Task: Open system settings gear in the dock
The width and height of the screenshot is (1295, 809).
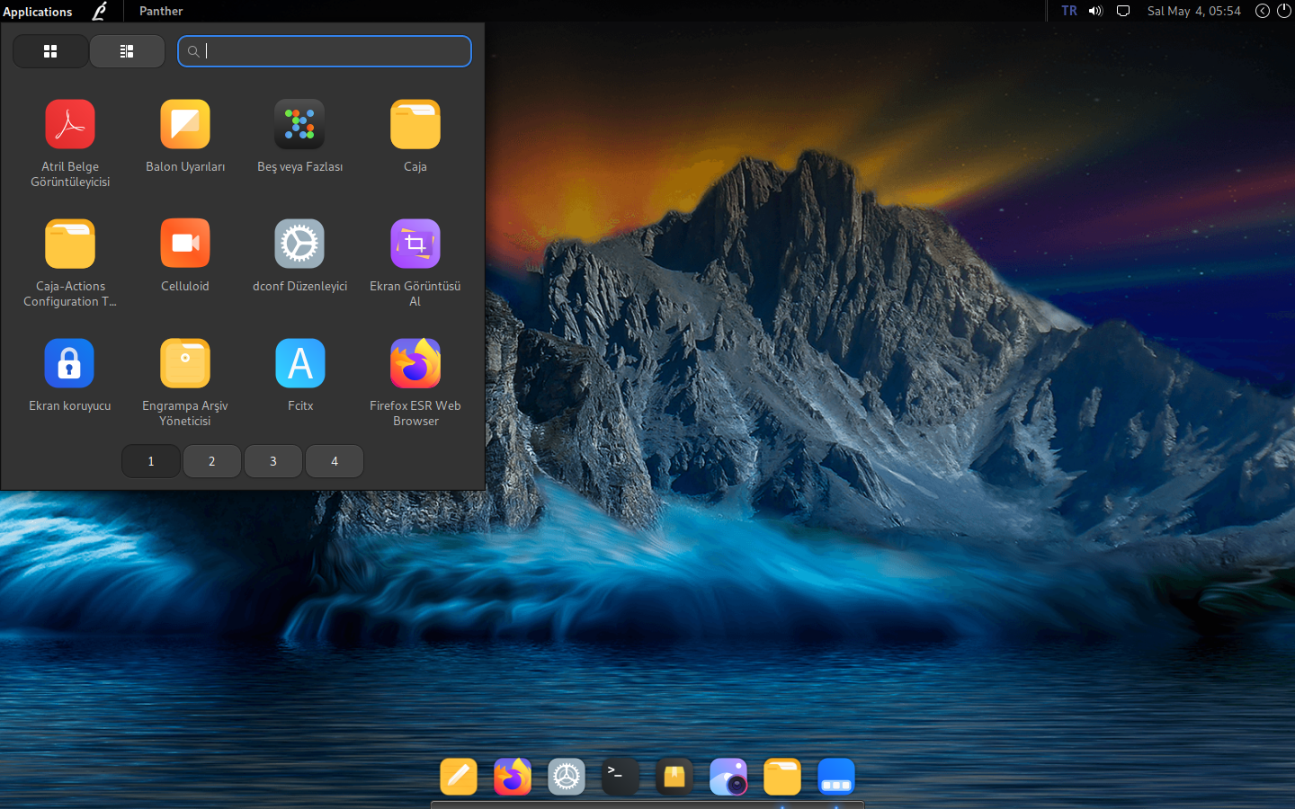Action: point(567,777)
